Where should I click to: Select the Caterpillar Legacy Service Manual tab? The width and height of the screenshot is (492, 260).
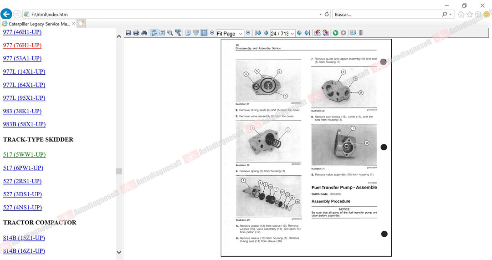click(38, 24)
